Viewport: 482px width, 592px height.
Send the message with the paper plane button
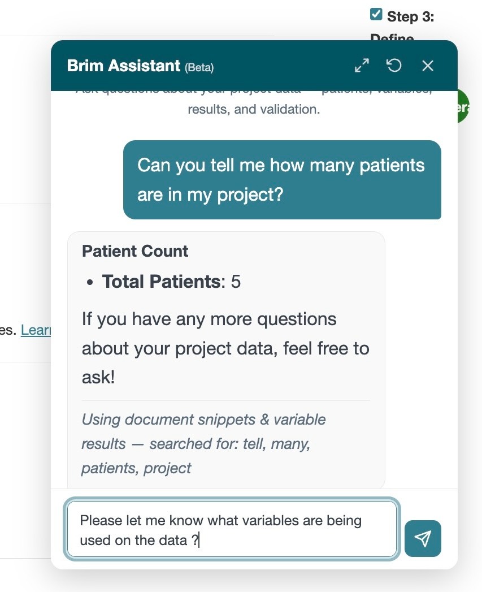(x=423, y=538)
